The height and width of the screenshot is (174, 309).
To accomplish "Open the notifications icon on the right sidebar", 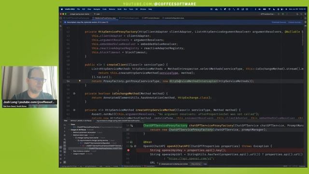I will pyautogui.click(x=306, y=18).
